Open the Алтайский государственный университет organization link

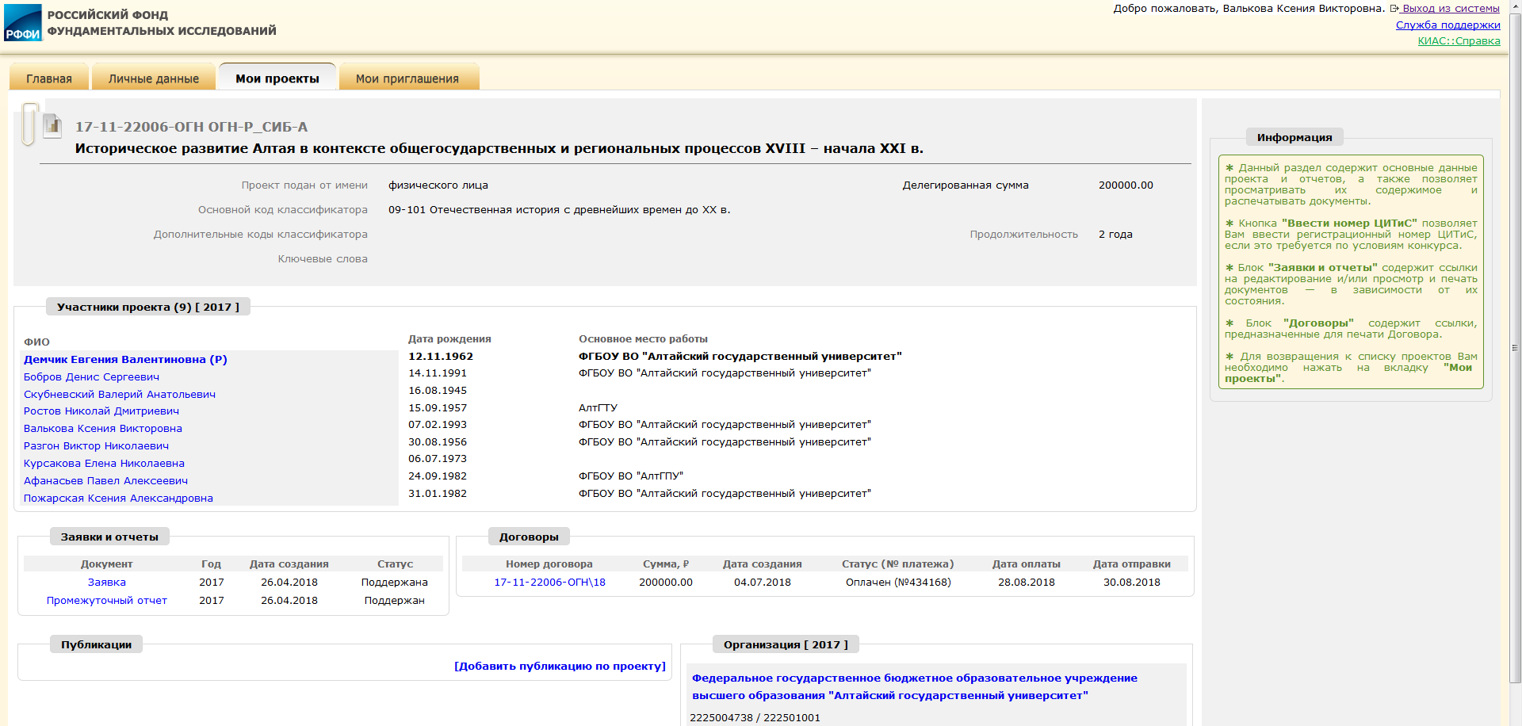(915, 686)
